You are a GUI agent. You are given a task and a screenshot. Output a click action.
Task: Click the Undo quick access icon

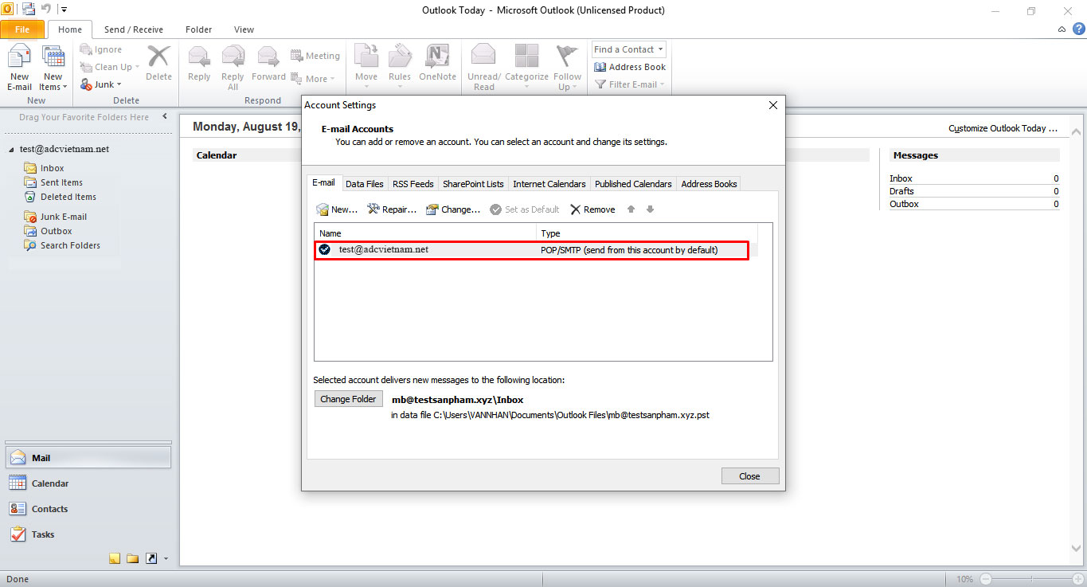[46, 10]
